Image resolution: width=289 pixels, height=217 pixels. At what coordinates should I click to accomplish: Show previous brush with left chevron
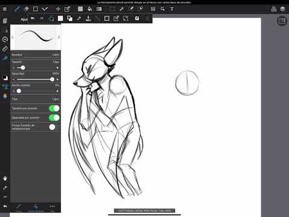pyautogui.click(x=13, y=37)
